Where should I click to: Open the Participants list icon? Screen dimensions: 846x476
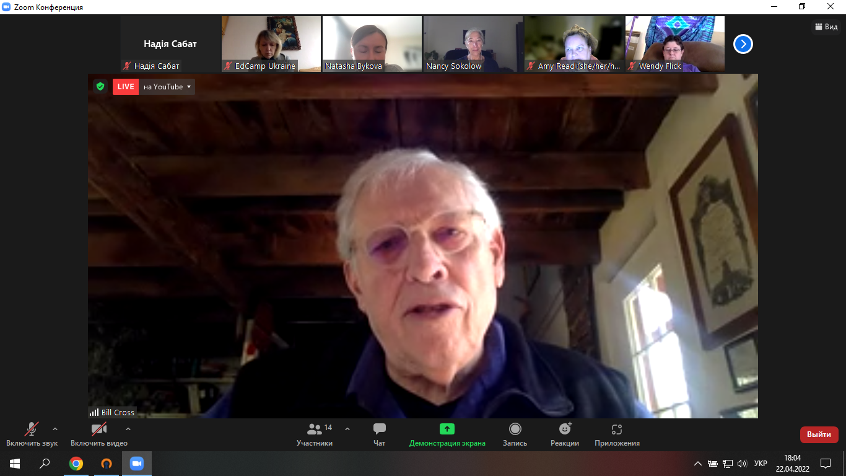pos(315,429)
